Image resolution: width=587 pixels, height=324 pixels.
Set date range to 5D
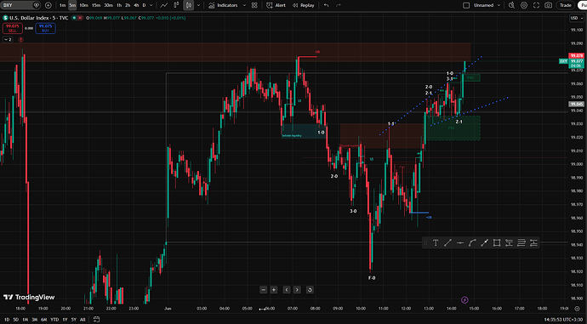pos(15,320)
